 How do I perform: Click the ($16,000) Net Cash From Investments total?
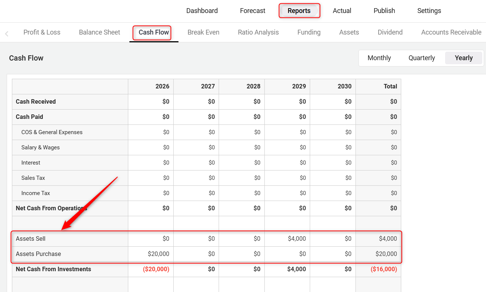pos(384,269)
